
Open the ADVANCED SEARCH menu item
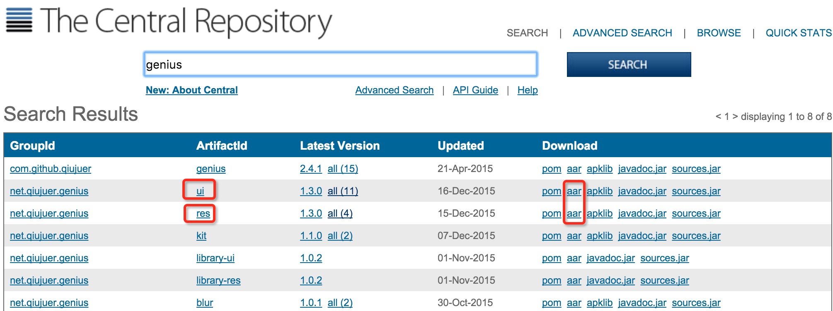pos(622,33)
